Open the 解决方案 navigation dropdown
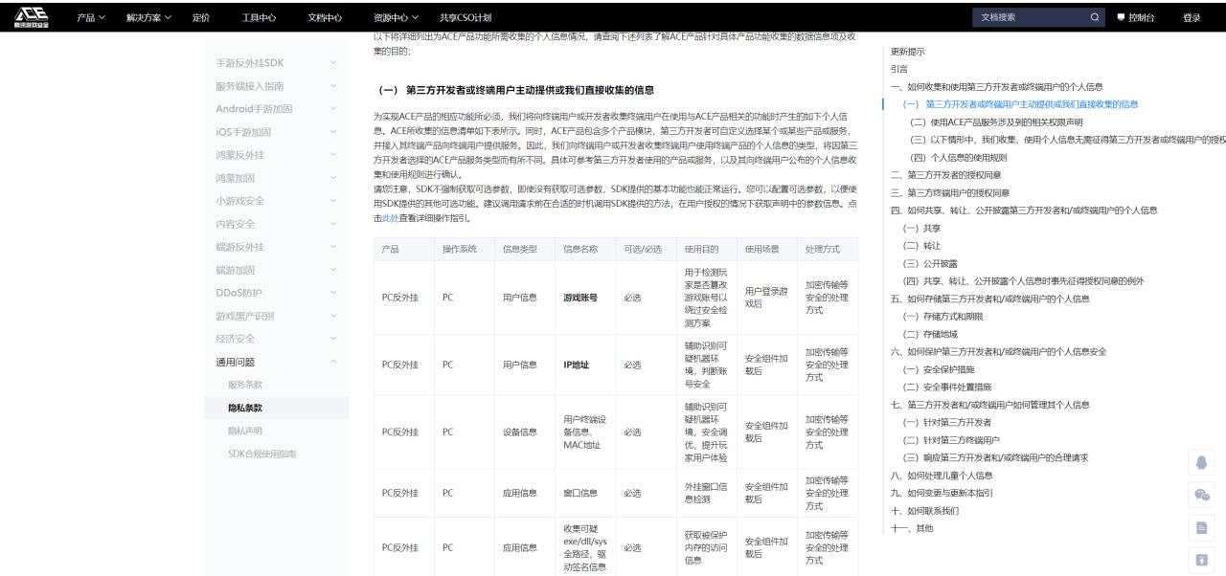 point(148,17)
